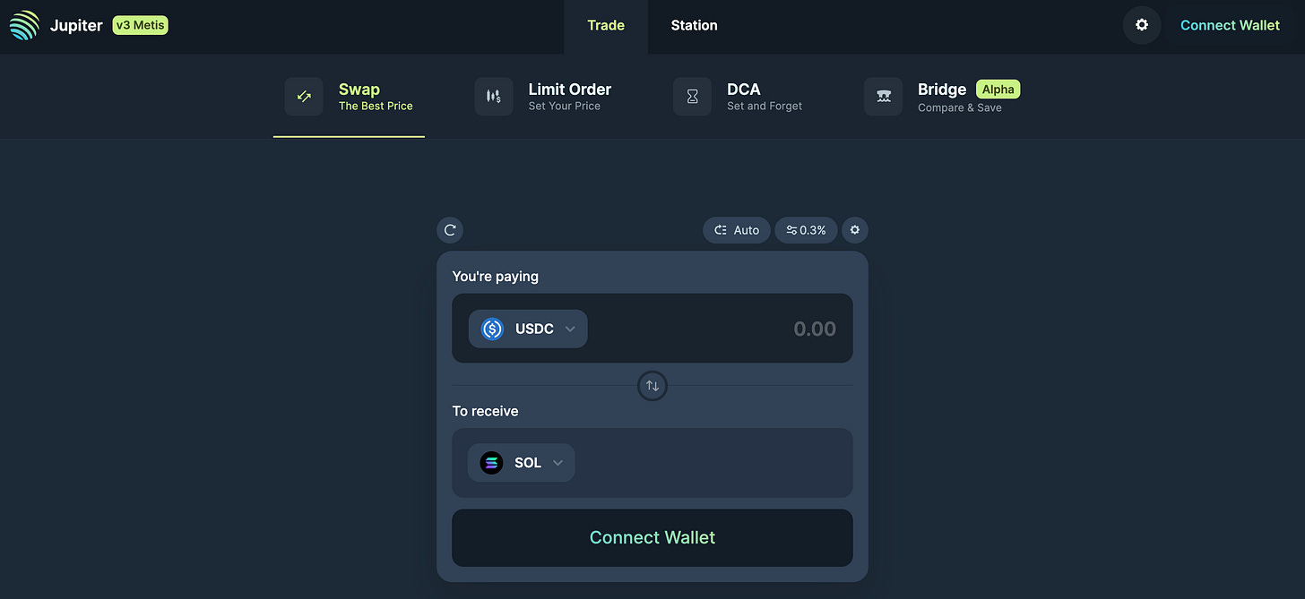
Task: Open the USDC token dropdown
Action: (528, 329)
